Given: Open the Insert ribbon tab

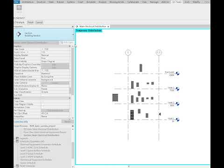Looking at the screenshot, I should tap(80, 2).
